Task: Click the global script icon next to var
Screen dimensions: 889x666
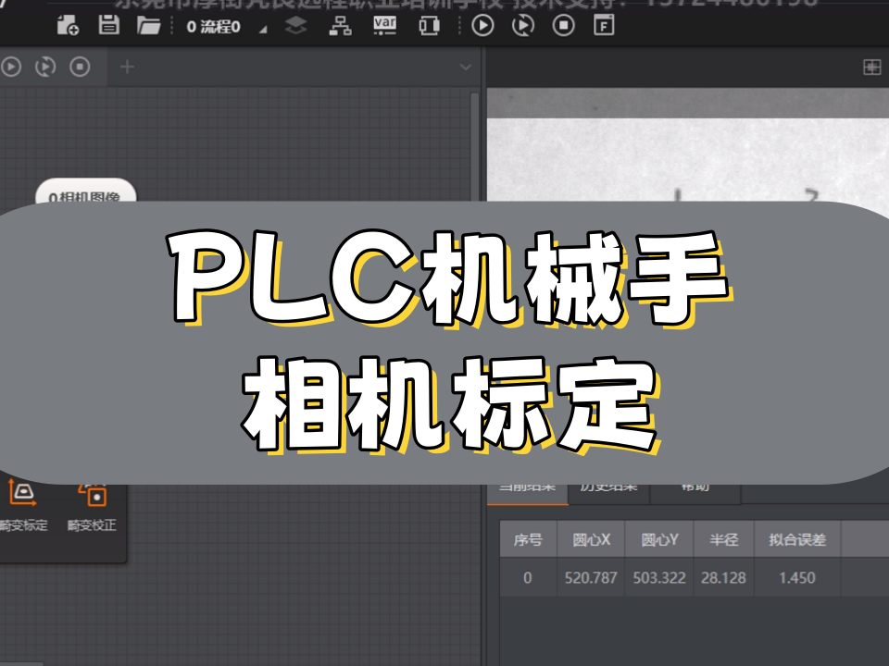Action: click(428, 26)
